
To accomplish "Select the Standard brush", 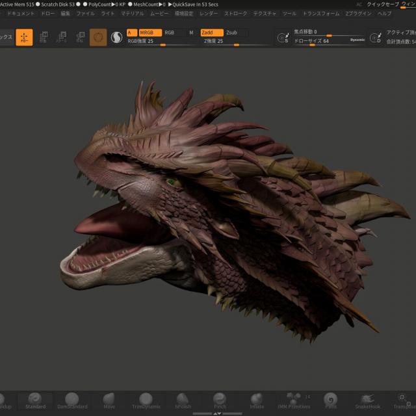I will (x=36, y=400).
